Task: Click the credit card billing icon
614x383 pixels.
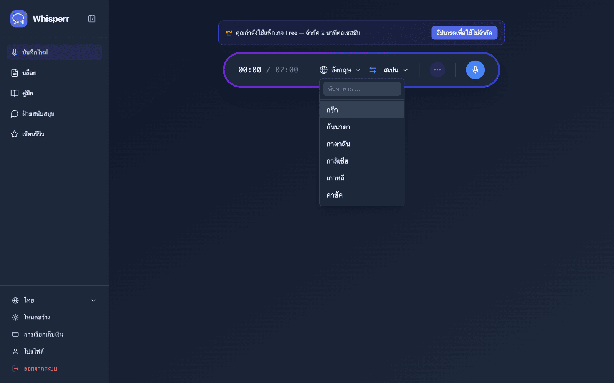Action: (x=15, y=334)
